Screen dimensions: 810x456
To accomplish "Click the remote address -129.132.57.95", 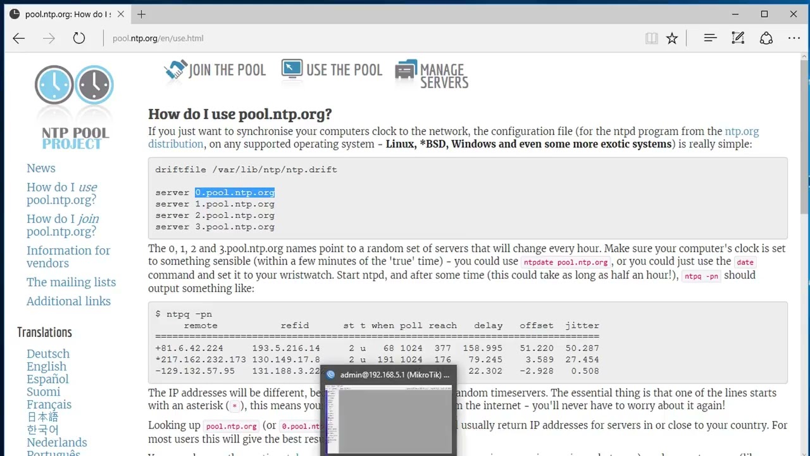I will [195, 371].
